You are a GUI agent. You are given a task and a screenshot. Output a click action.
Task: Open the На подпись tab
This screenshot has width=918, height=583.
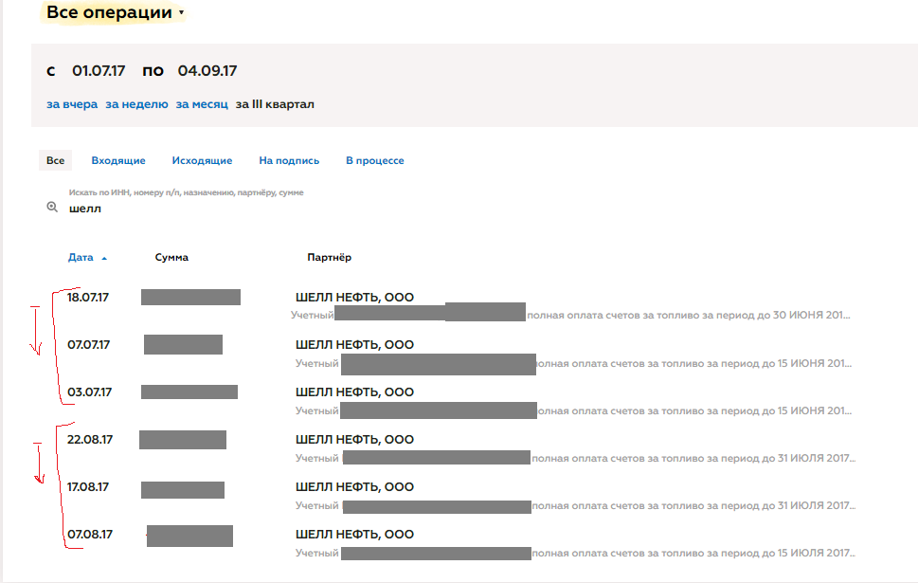[x=289, y=160]
